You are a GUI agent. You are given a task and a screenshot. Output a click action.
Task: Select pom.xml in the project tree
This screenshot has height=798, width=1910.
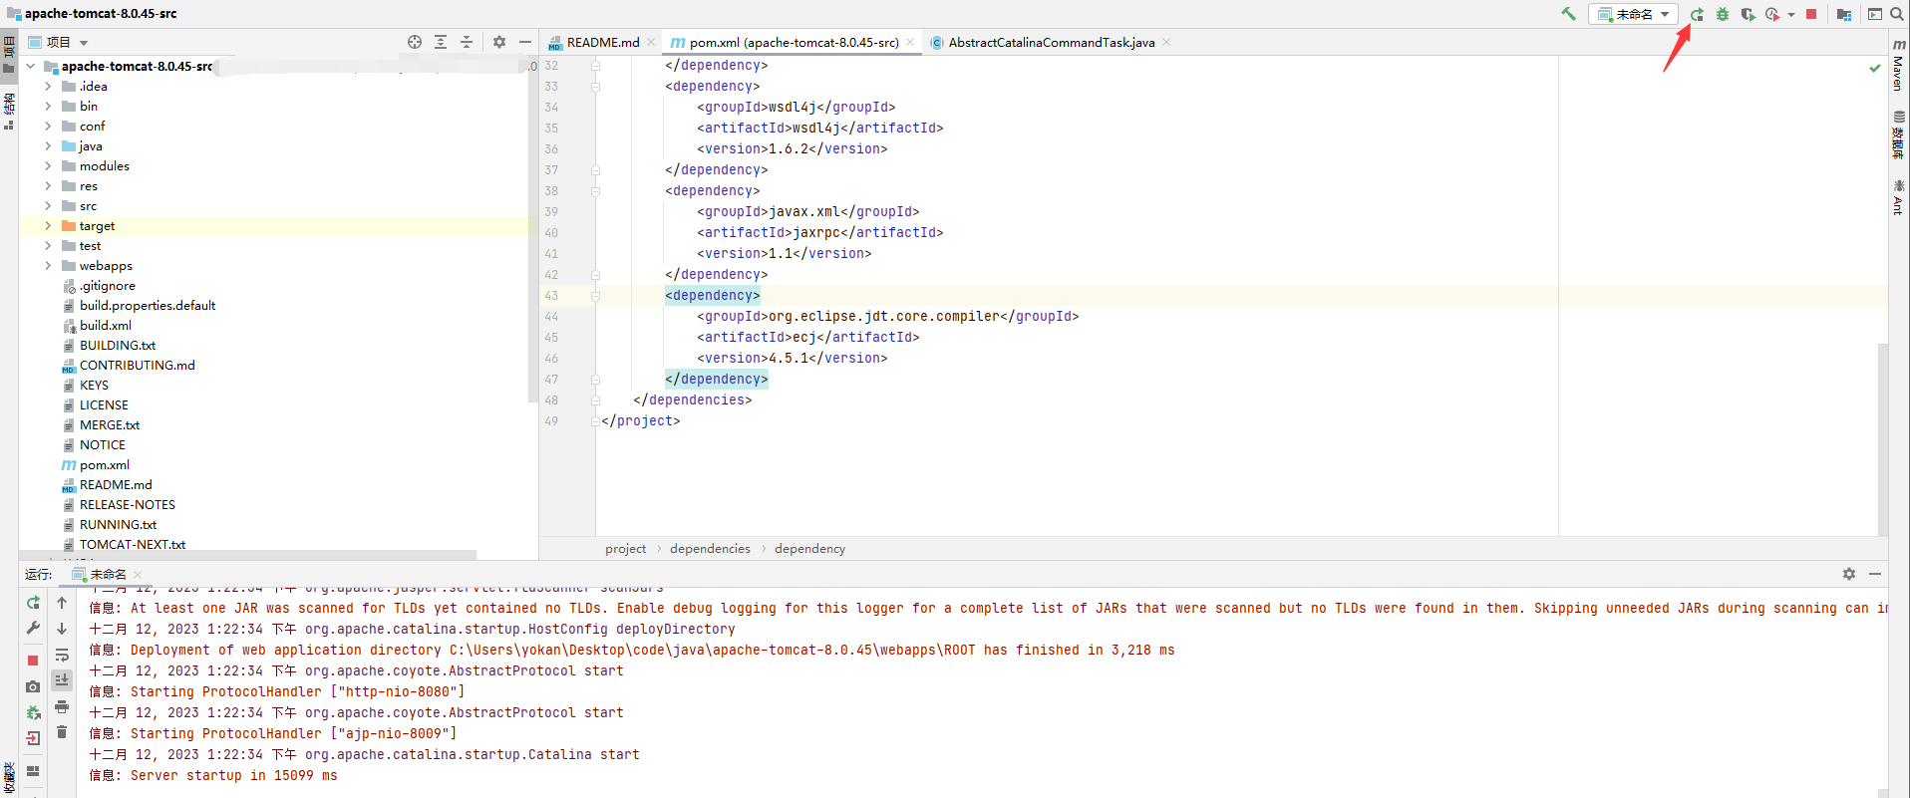pos(104,465)
